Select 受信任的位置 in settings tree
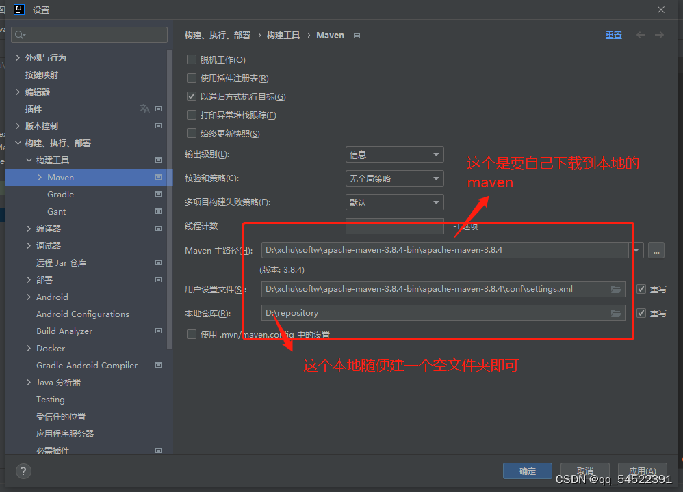The height and width of the screenshot is (492, 683). tap(61, 416)
